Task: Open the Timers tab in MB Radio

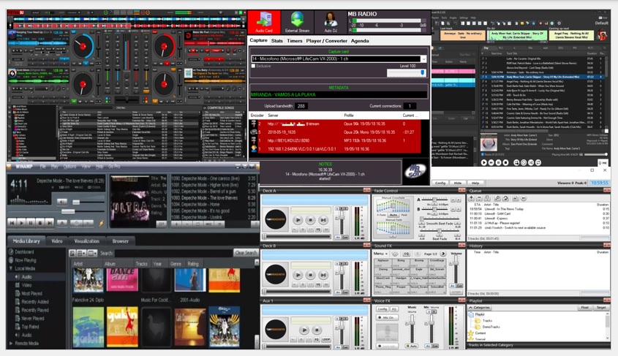Action: click(x=295, y=40)
